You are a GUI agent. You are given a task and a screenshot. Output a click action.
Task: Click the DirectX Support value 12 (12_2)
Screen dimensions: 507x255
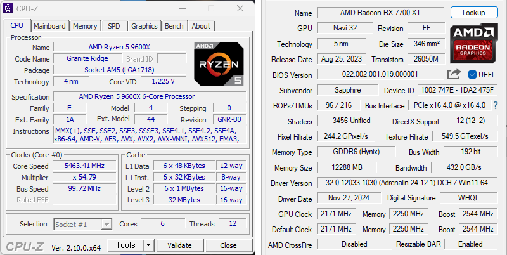click(470, 121)
